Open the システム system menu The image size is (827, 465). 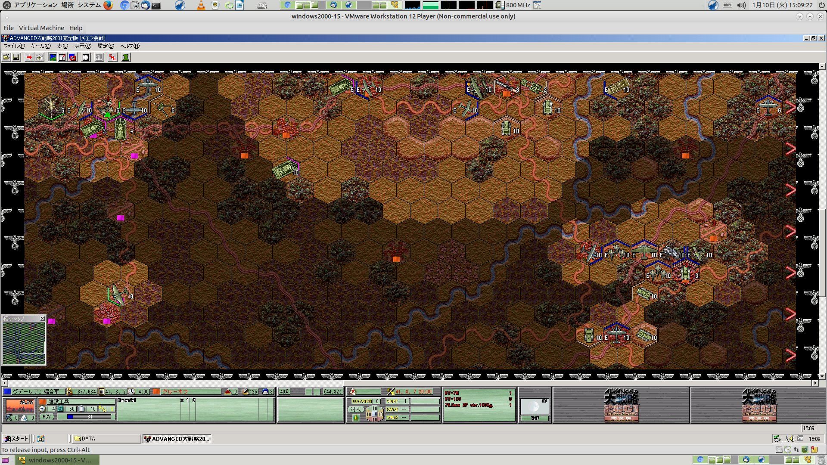(x=89, y=5)
